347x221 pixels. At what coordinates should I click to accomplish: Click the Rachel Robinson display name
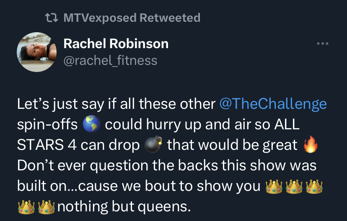tap(116, 43)
